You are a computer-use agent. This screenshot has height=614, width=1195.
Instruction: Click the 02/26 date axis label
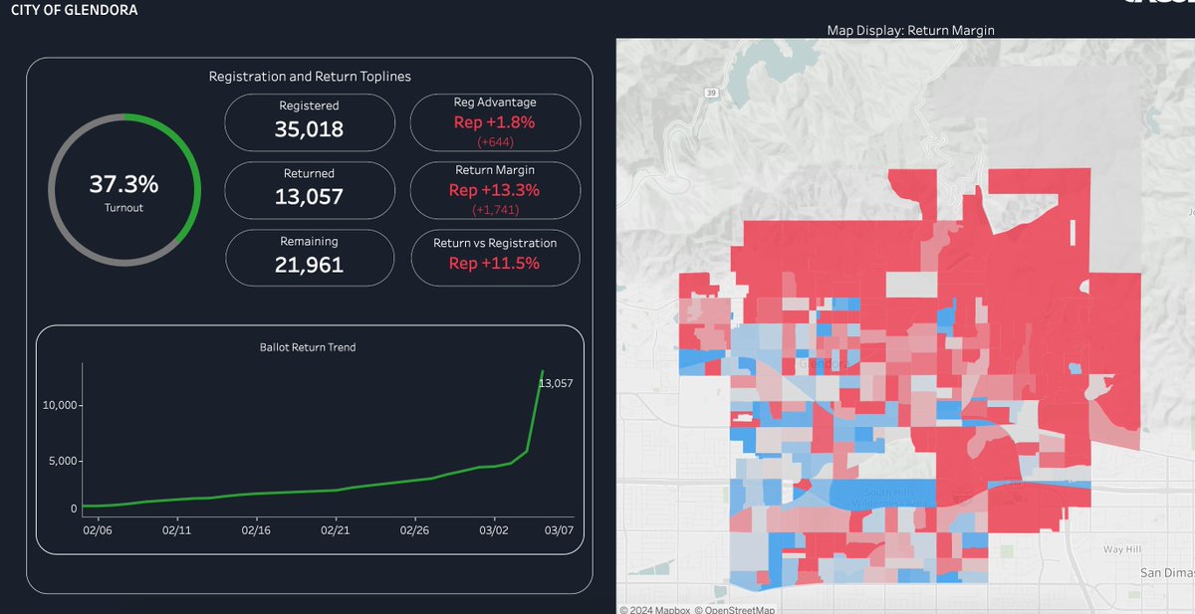pos(415,530)
